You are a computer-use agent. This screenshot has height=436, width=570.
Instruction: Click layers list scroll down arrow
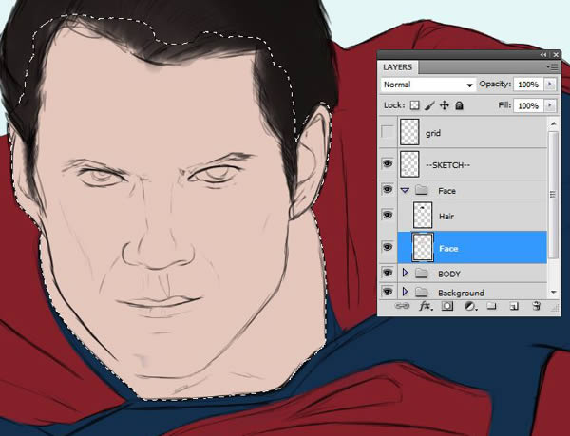(553, 293)
